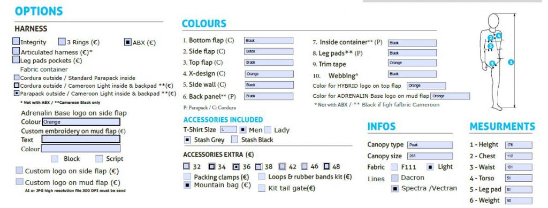Click the custom embroidery Text field
Screen dimensions: 548x208
(x=81, y=139)
